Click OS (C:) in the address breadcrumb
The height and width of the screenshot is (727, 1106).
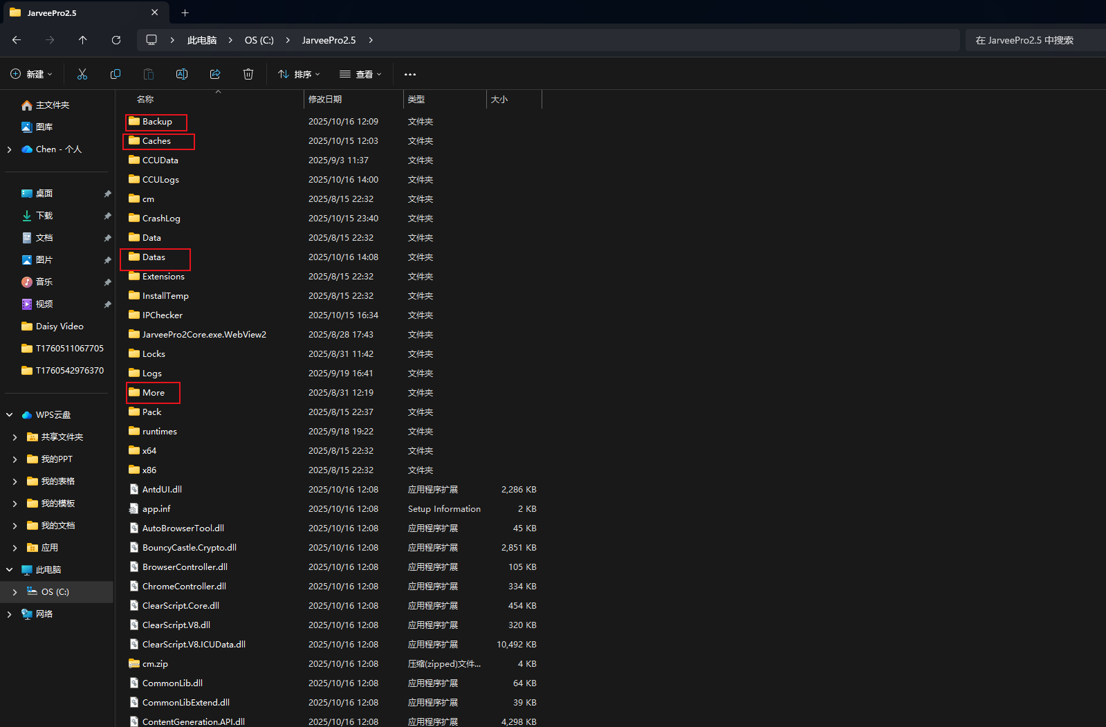259,40
